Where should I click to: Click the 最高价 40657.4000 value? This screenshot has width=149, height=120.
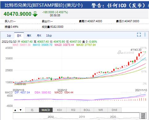coord(91,21)
